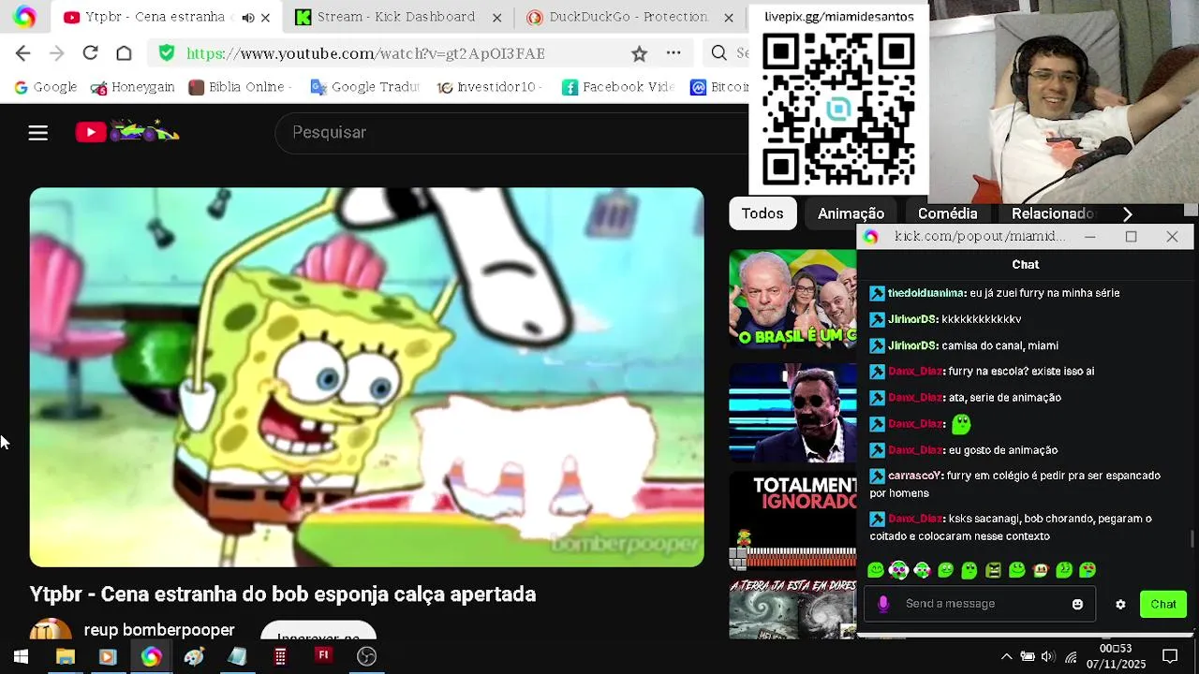This screenshot has width=1199, height=674.
Task: Click the purple microphone icon in chat
Action: (x=882, y=604)
